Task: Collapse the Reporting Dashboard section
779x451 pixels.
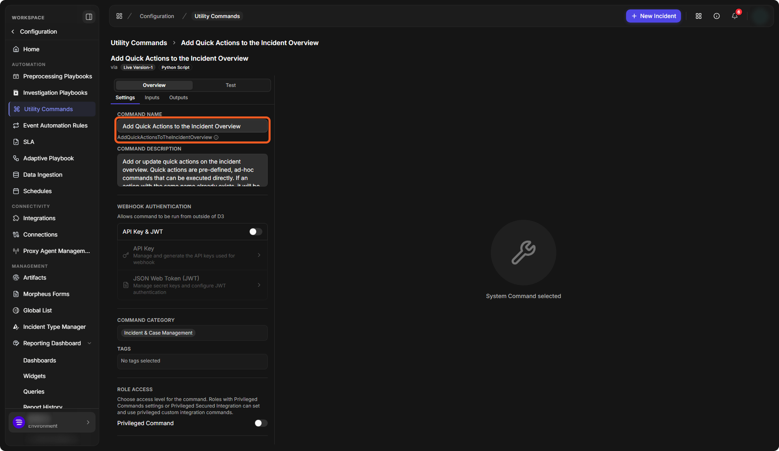Action: (89, 343)
